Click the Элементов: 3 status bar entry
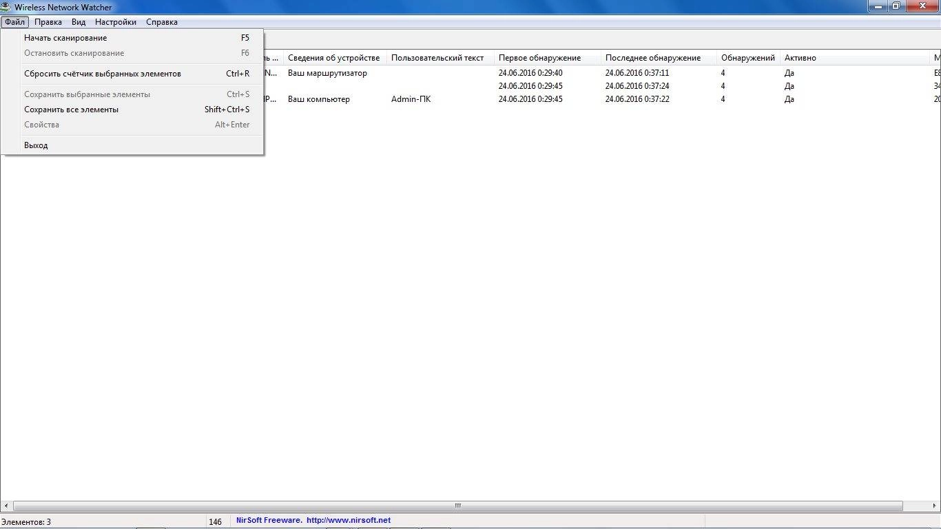Viewport: 941px width, 529px height. click(x=26, y=522)
